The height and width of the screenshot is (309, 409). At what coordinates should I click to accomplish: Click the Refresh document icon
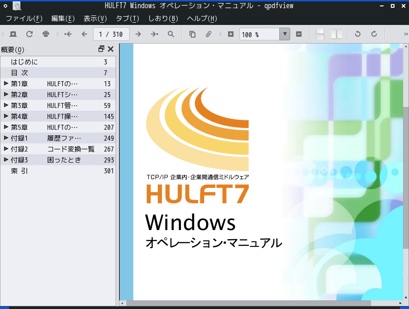pos(29,34)
